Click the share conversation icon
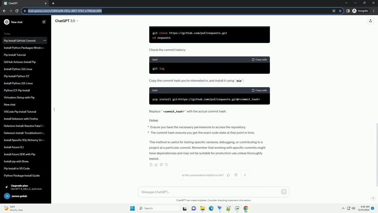This screenshot has height=213, width=378. pyautogui.click(x=370, y=21)
